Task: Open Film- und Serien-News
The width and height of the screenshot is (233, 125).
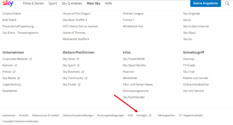Action: pos(138,84)
